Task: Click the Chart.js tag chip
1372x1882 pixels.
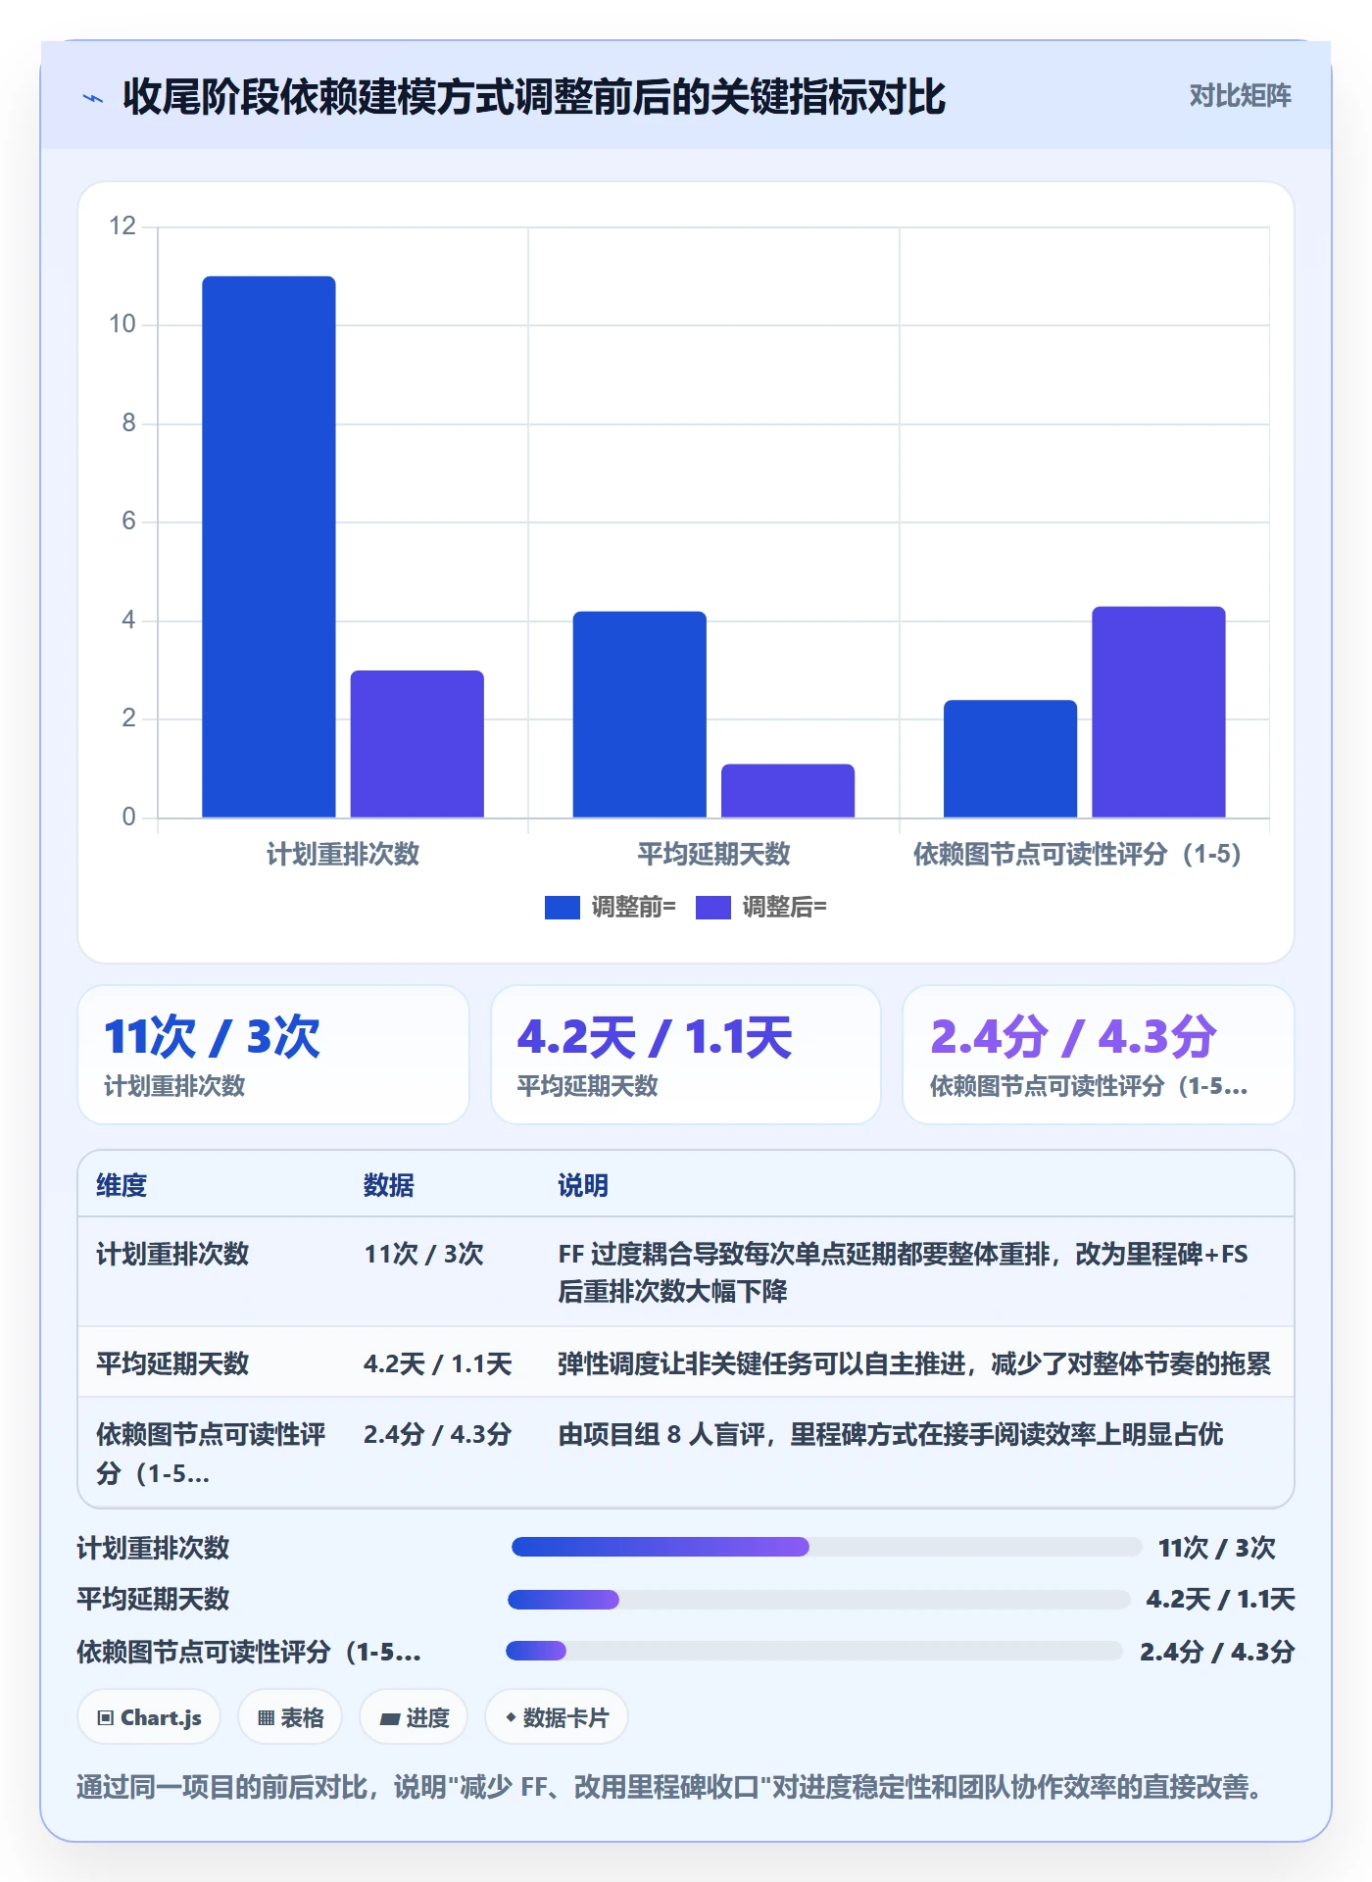Action: 149,1717
